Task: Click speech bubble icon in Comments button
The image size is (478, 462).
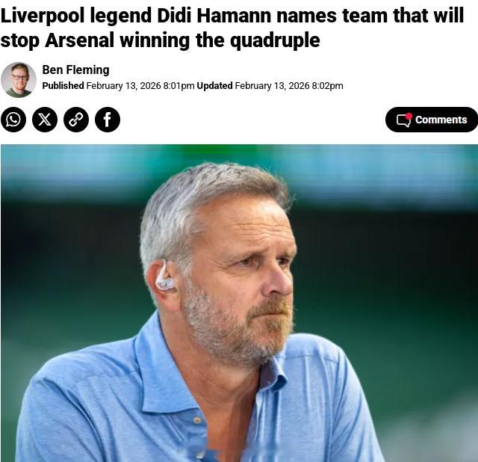Action: pos(403,120)
